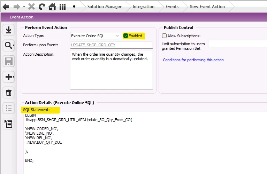Screen dimensions: 267x174
Task: Click the indented list sidebar icon at bottom
Action: 9,124
